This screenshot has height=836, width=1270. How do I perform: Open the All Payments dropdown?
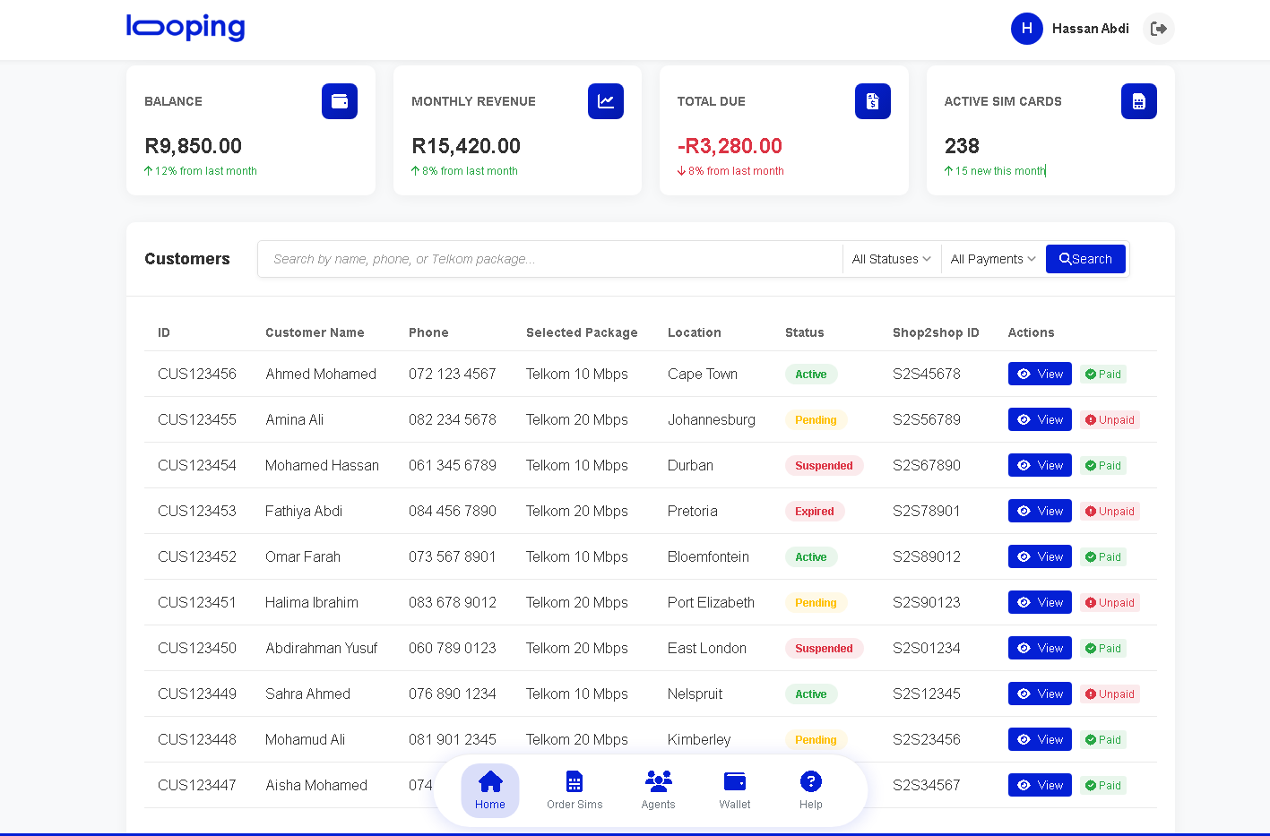point(992,259)
